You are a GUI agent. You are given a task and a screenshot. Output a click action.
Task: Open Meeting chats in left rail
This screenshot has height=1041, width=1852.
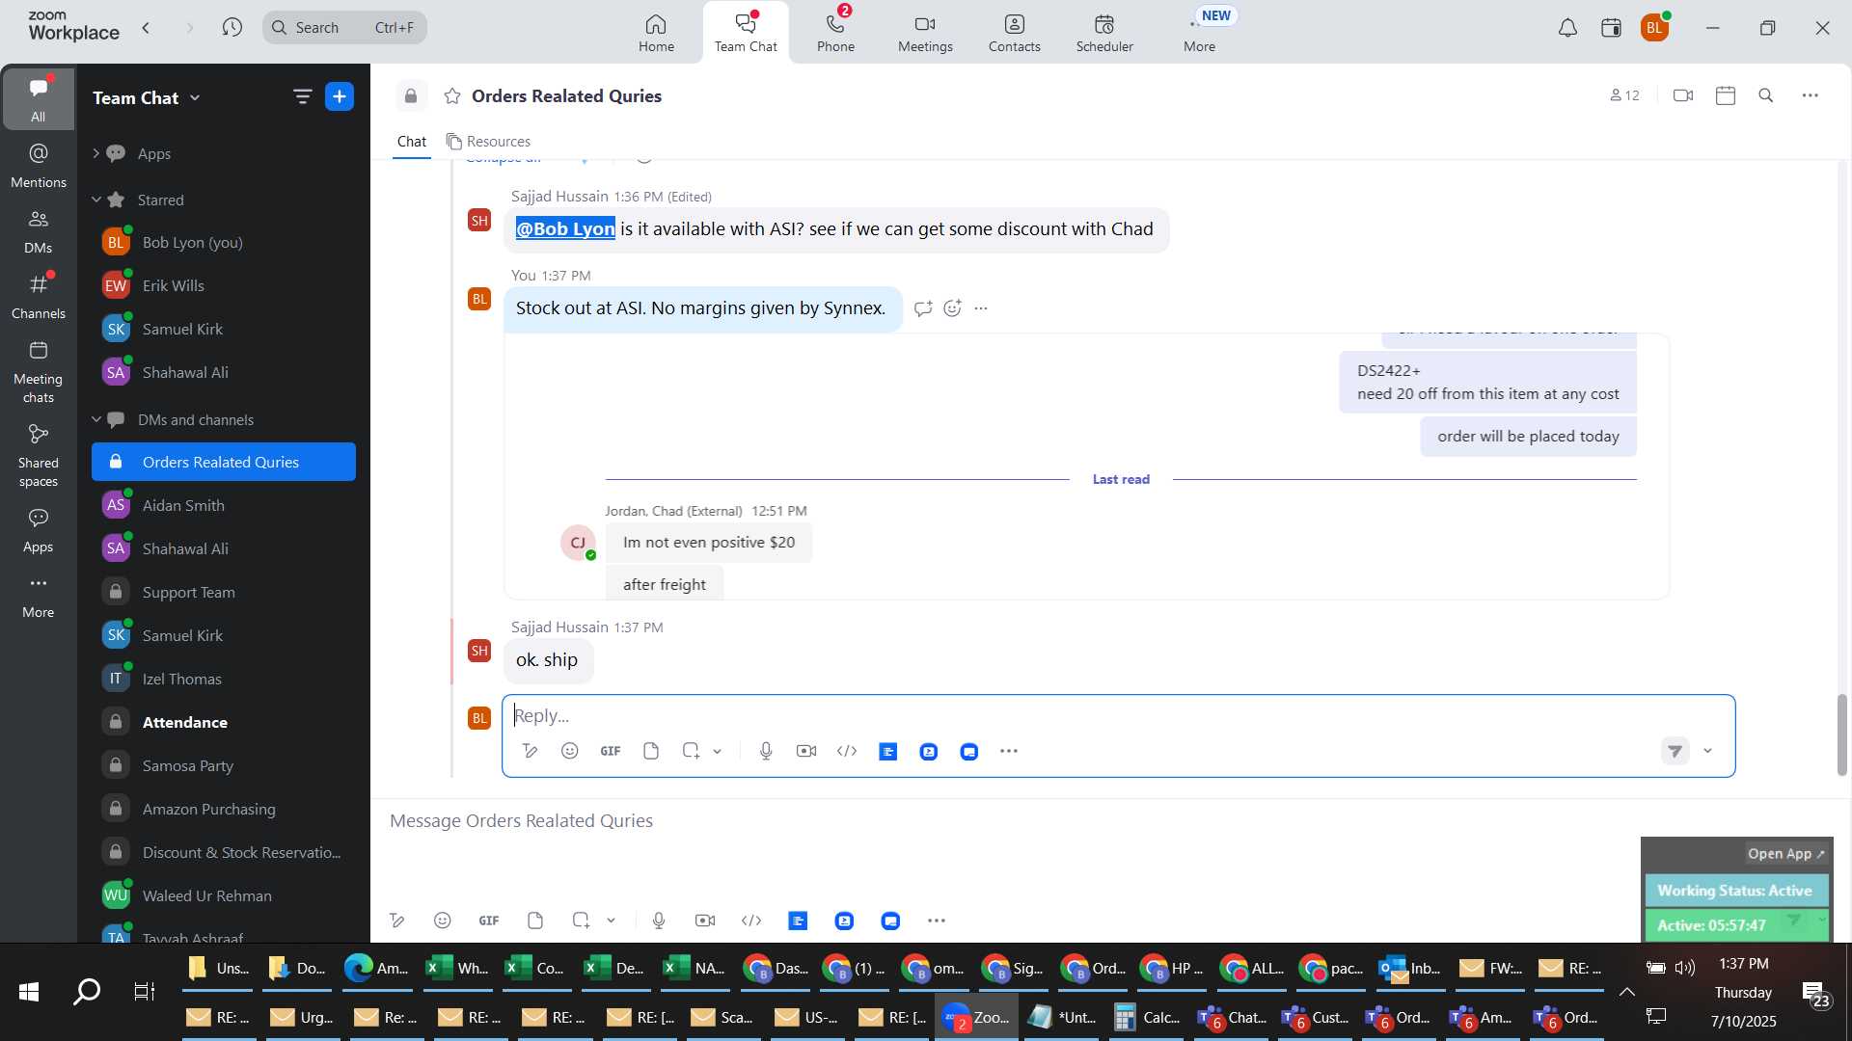pos(39,371)
